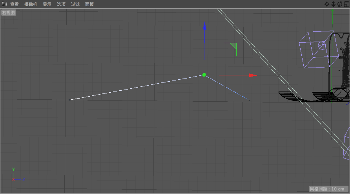This screenshot has height=194, width=350.
Task: Click the viewport rotate camera icon
Action: (x=340, y=4)
